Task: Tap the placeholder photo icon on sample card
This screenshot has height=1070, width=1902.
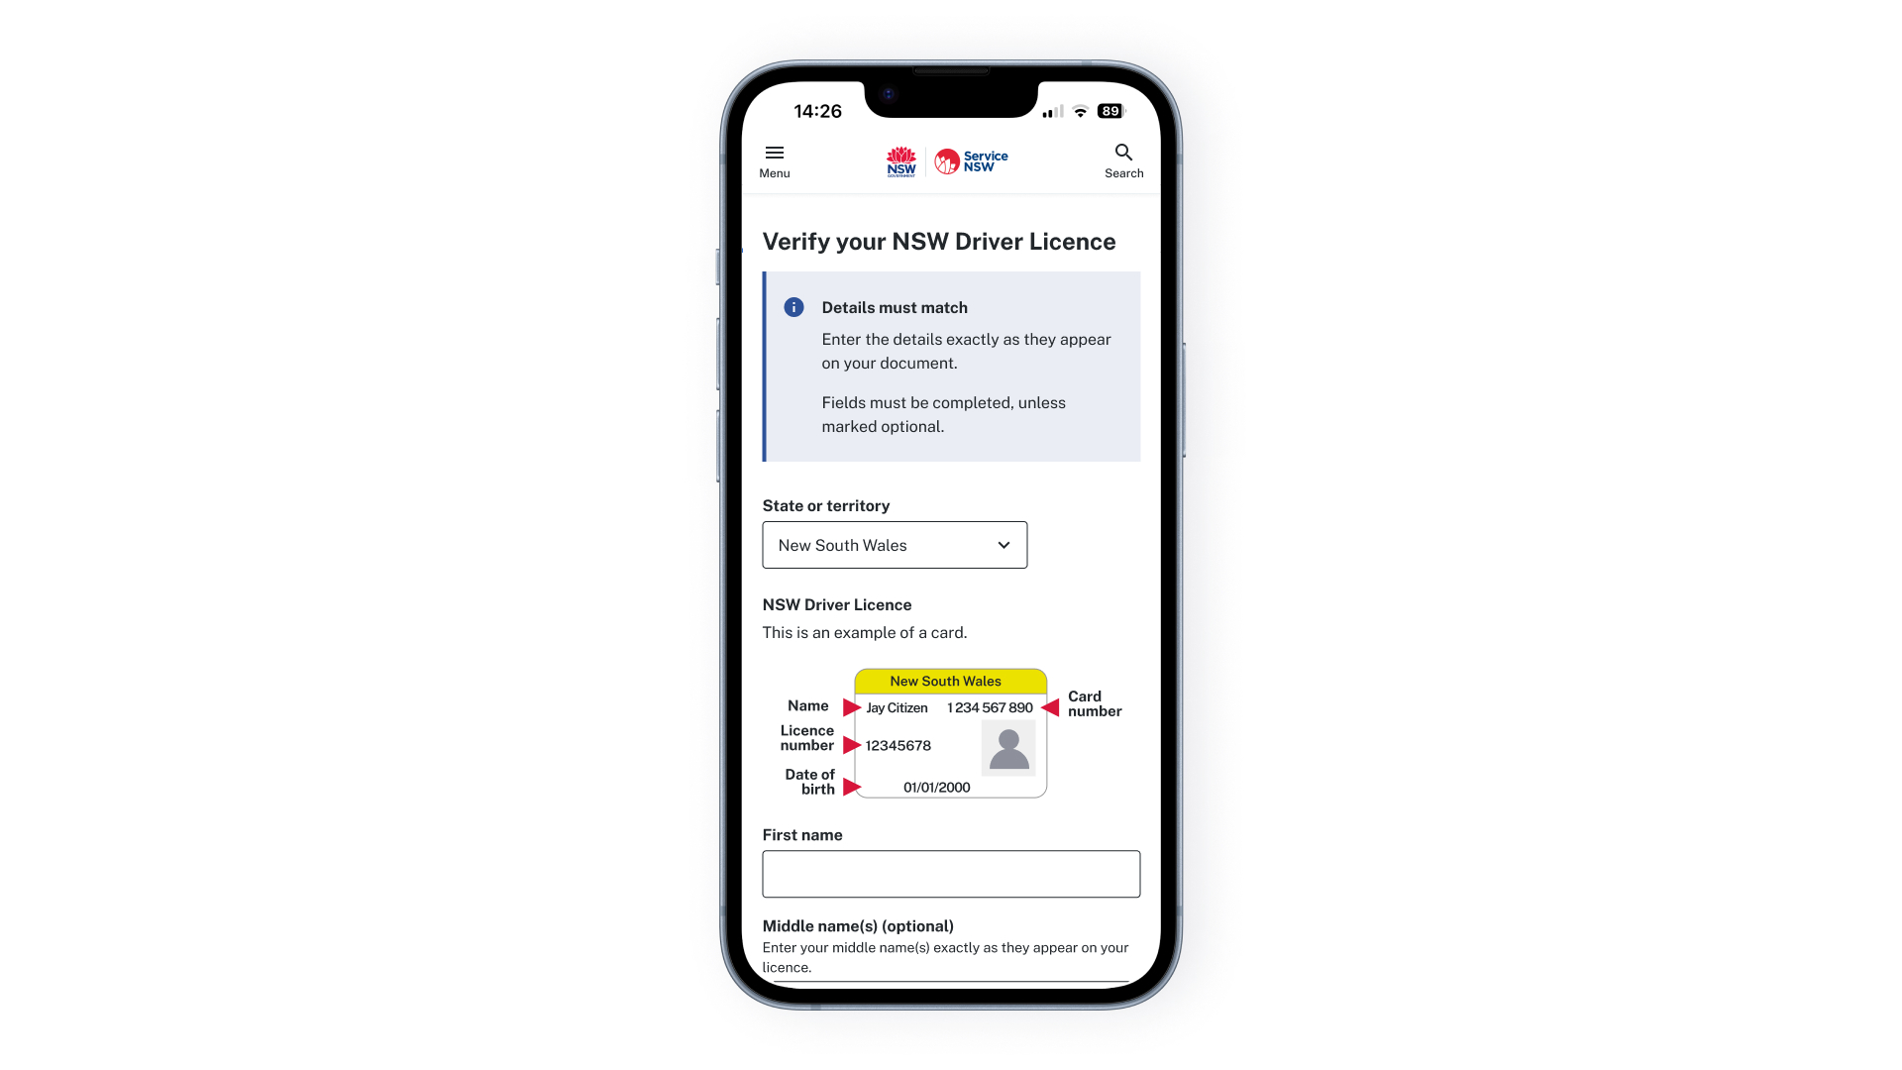Action: tap(1007, 747)
